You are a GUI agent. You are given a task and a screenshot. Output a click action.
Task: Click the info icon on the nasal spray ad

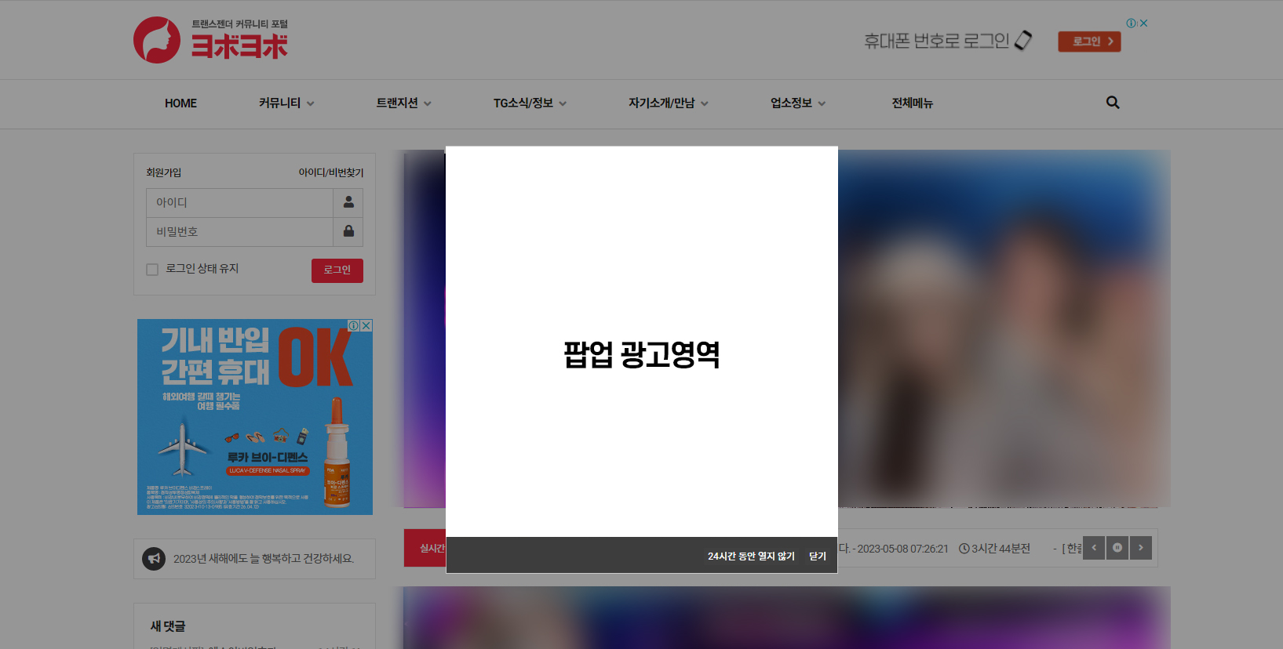(x=354, y=325)
